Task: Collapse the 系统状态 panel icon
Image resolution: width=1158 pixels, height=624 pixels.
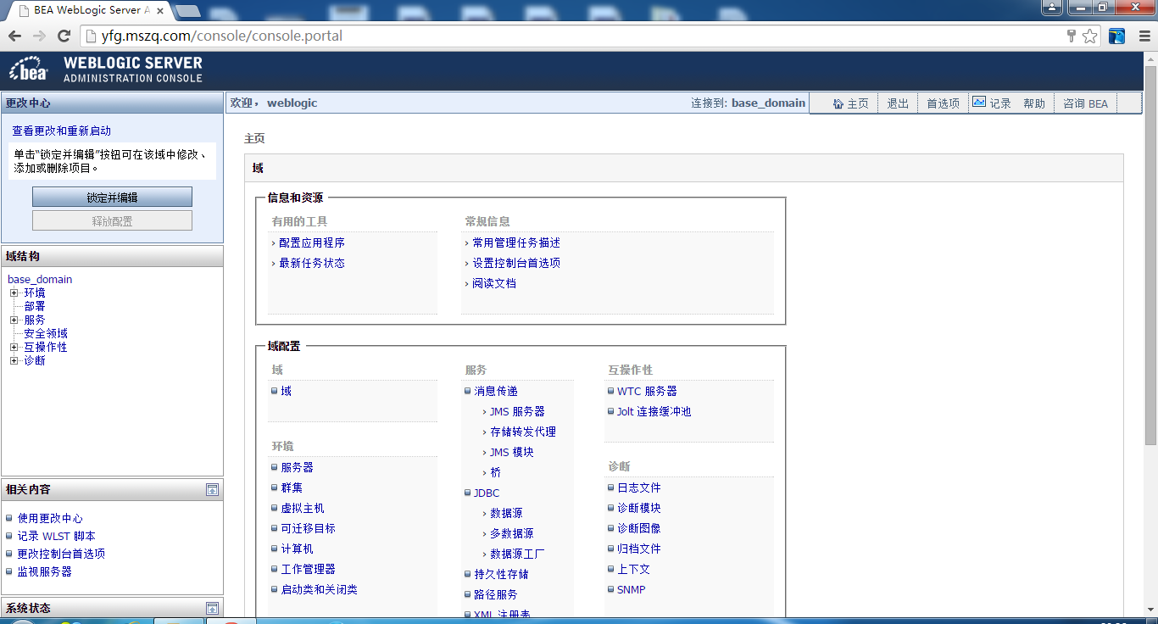Action: 212,609
